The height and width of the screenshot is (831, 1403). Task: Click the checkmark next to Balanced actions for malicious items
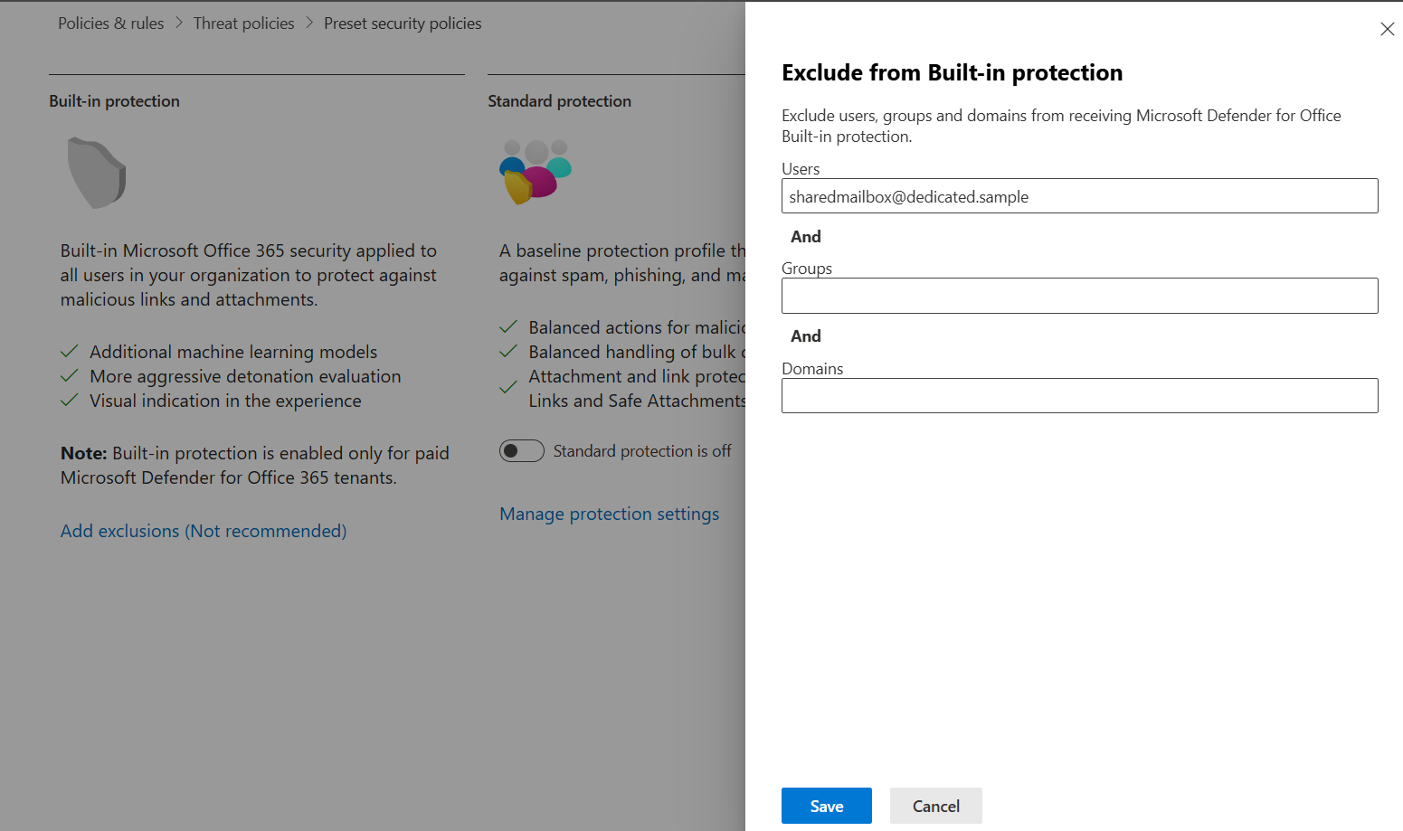[x=508, y=326]
